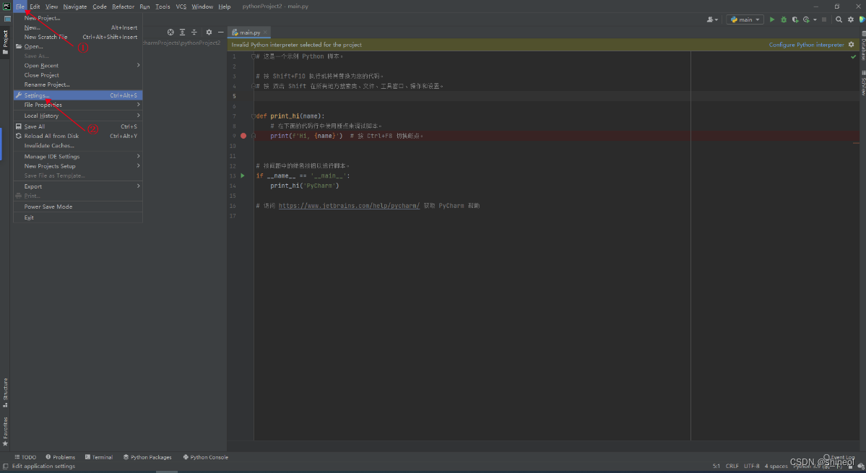Choose Settings... in File menu
The height and width of the screenshot is (473, 866).
coord(78,95)
